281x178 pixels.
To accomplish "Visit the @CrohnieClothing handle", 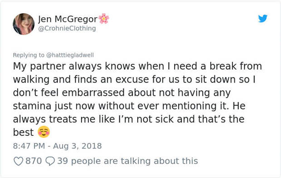I will (67, 28).
